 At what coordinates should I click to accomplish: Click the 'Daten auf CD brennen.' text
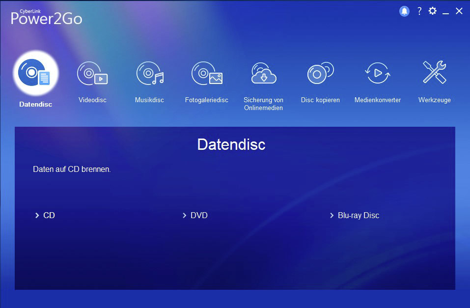pos(72,169)
